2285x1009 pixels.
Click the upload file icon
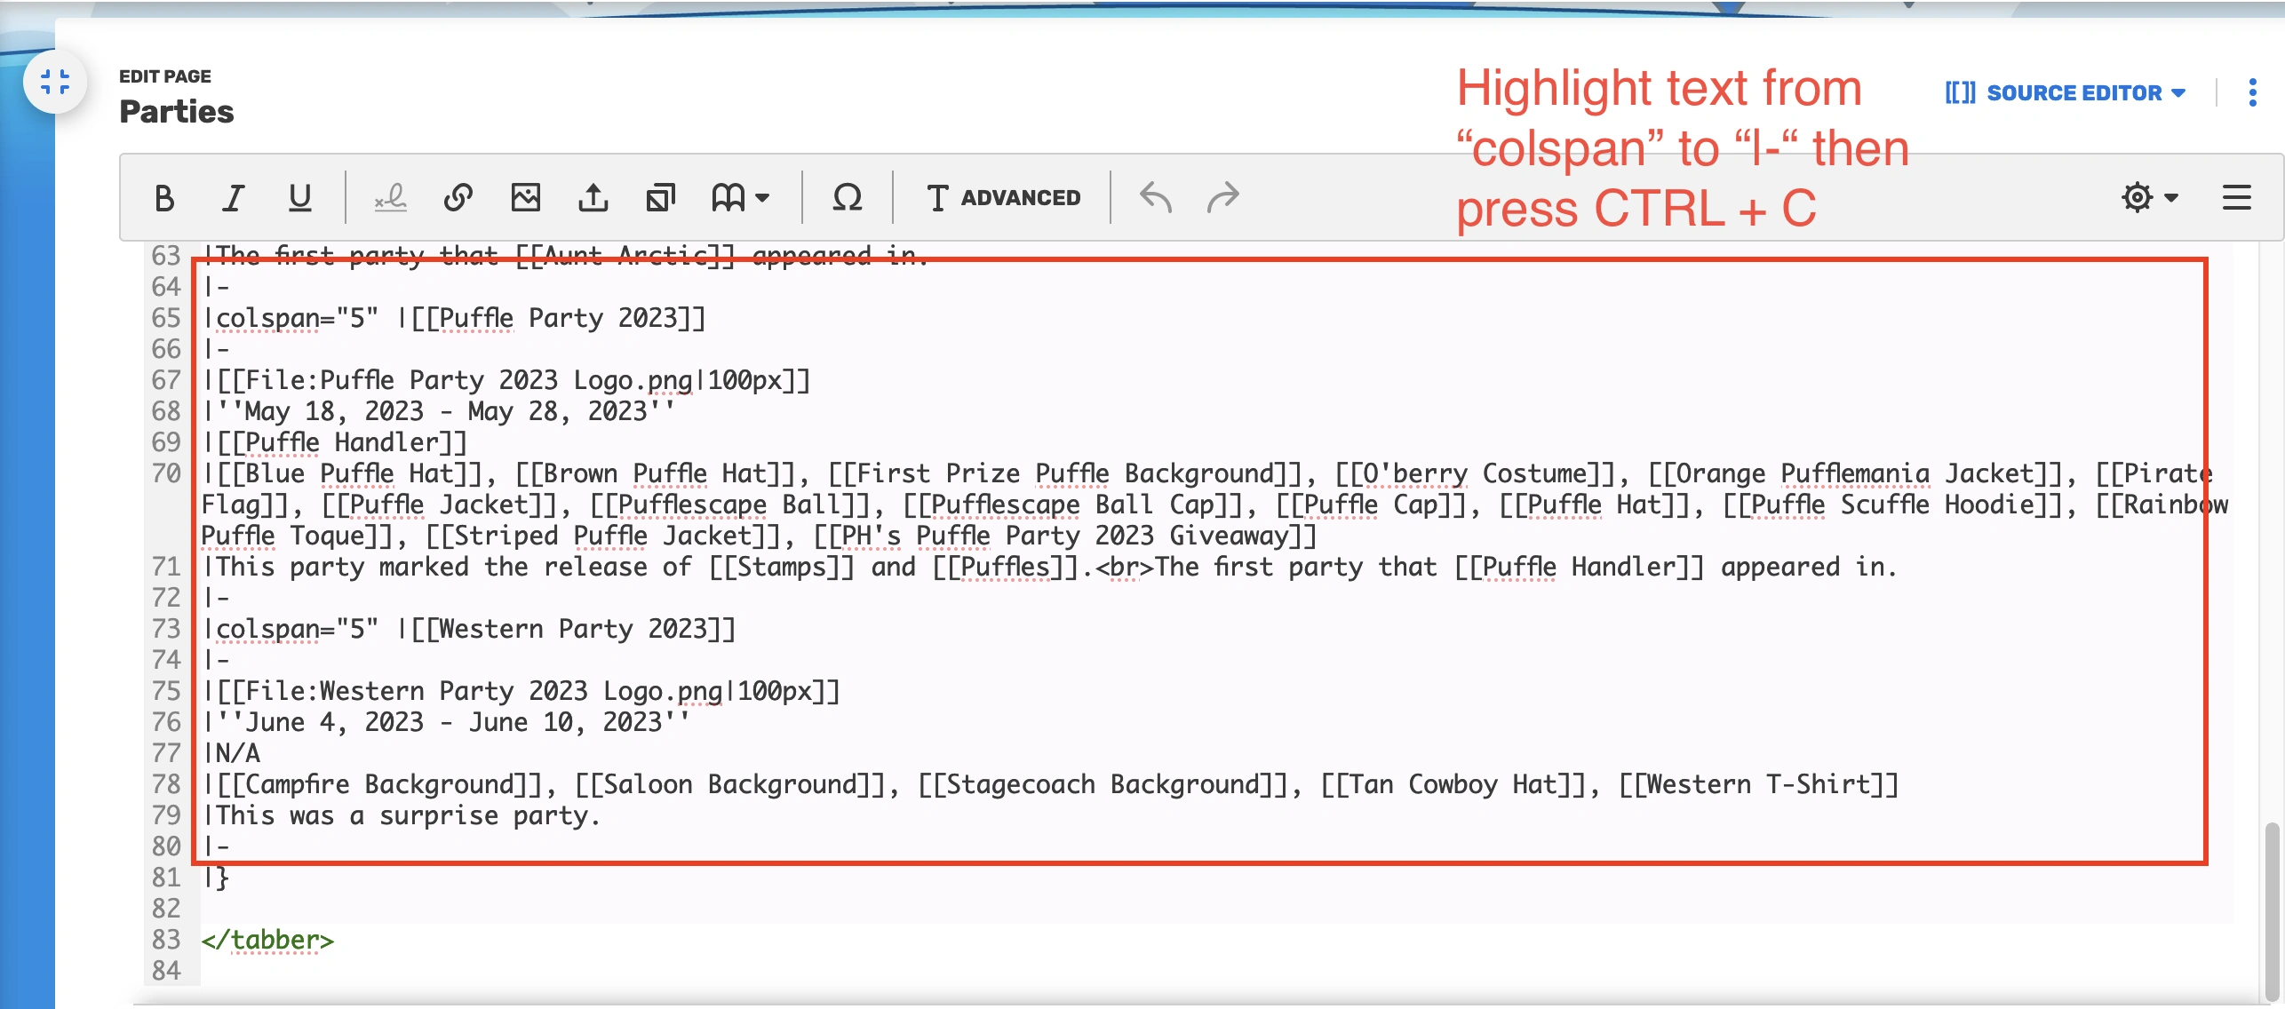[x=593, y=197]
